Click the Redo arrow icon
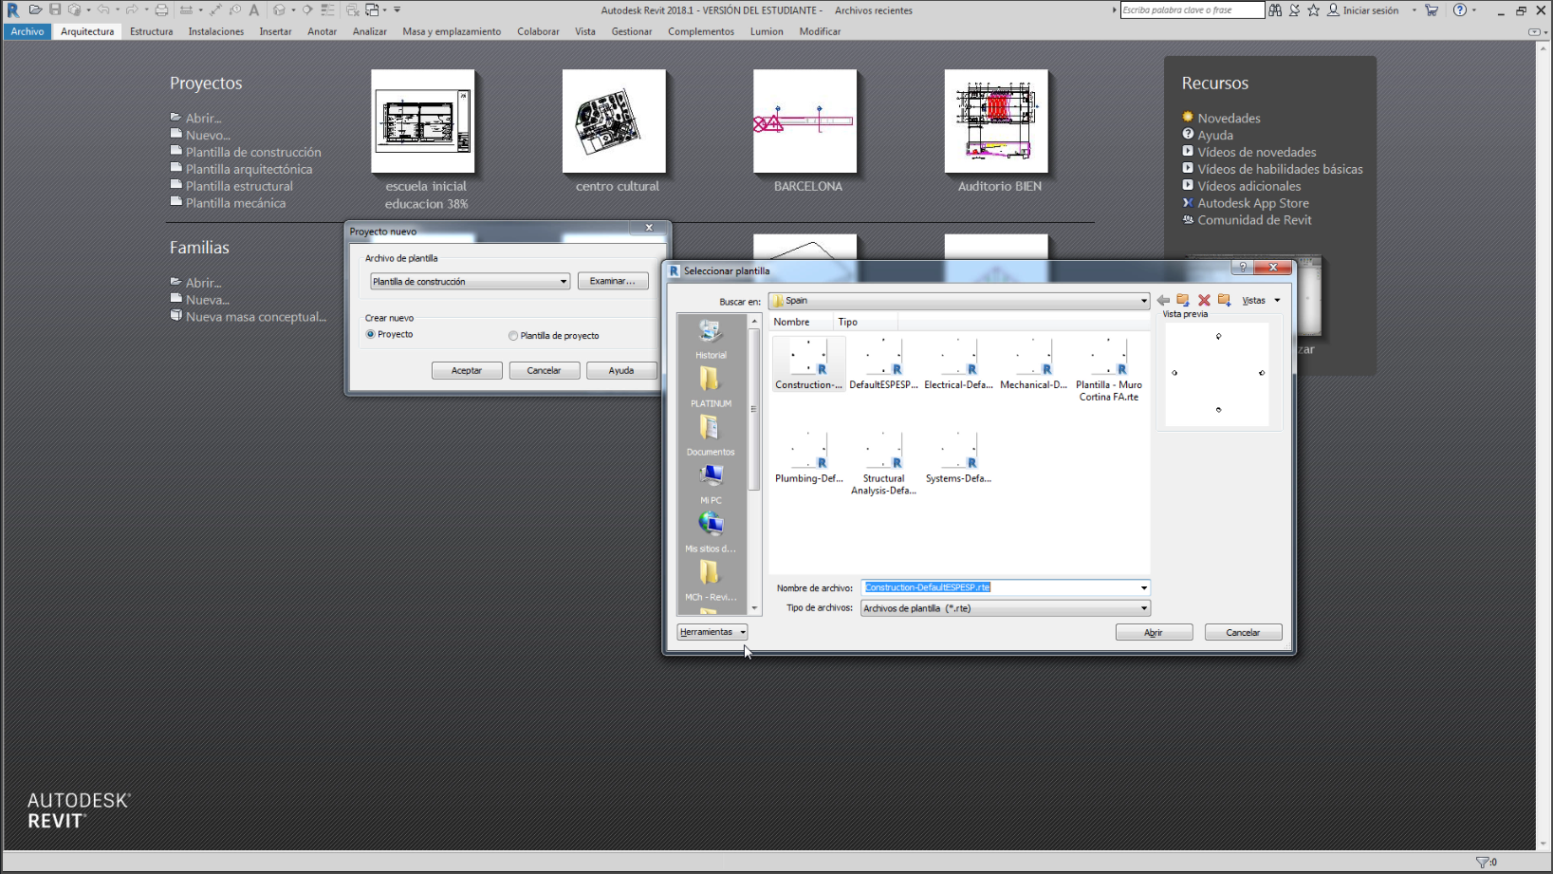 point(132,9)
